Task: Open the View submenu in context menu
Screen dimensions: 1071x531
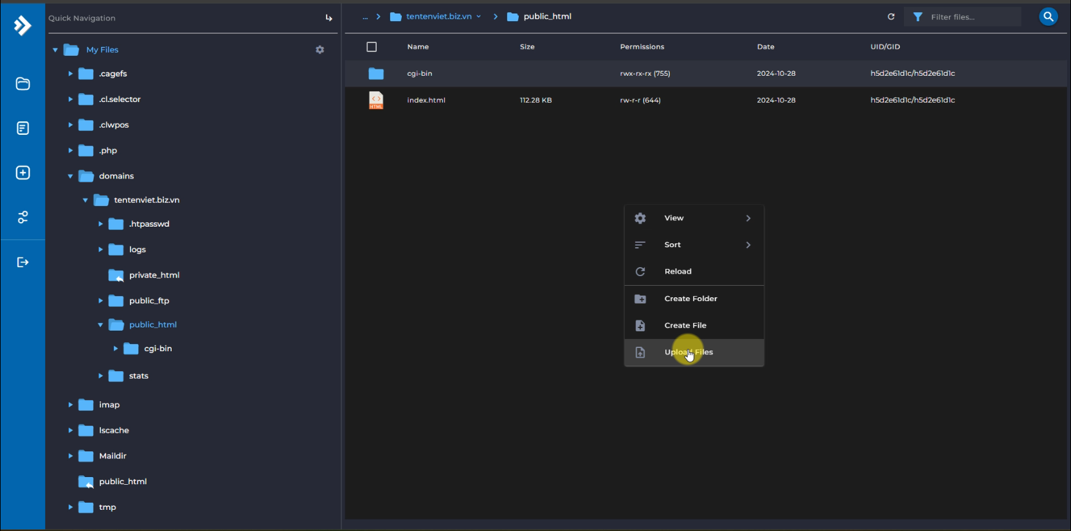Action: coord(694,218)
